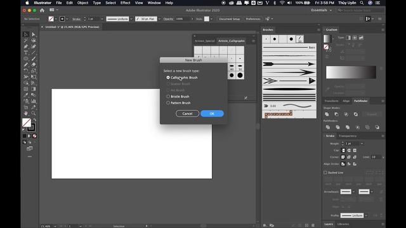Switch to the Arrows_Special brush library tab
The image size is (406, 228).
(x=204, y=41)
